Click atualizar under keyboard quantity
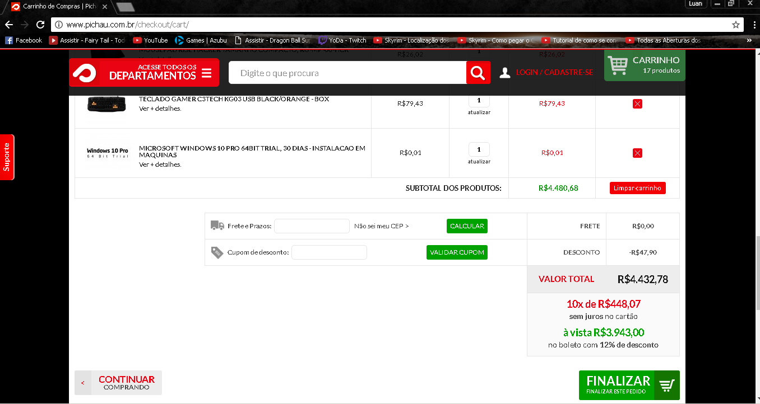 [479, 112]
